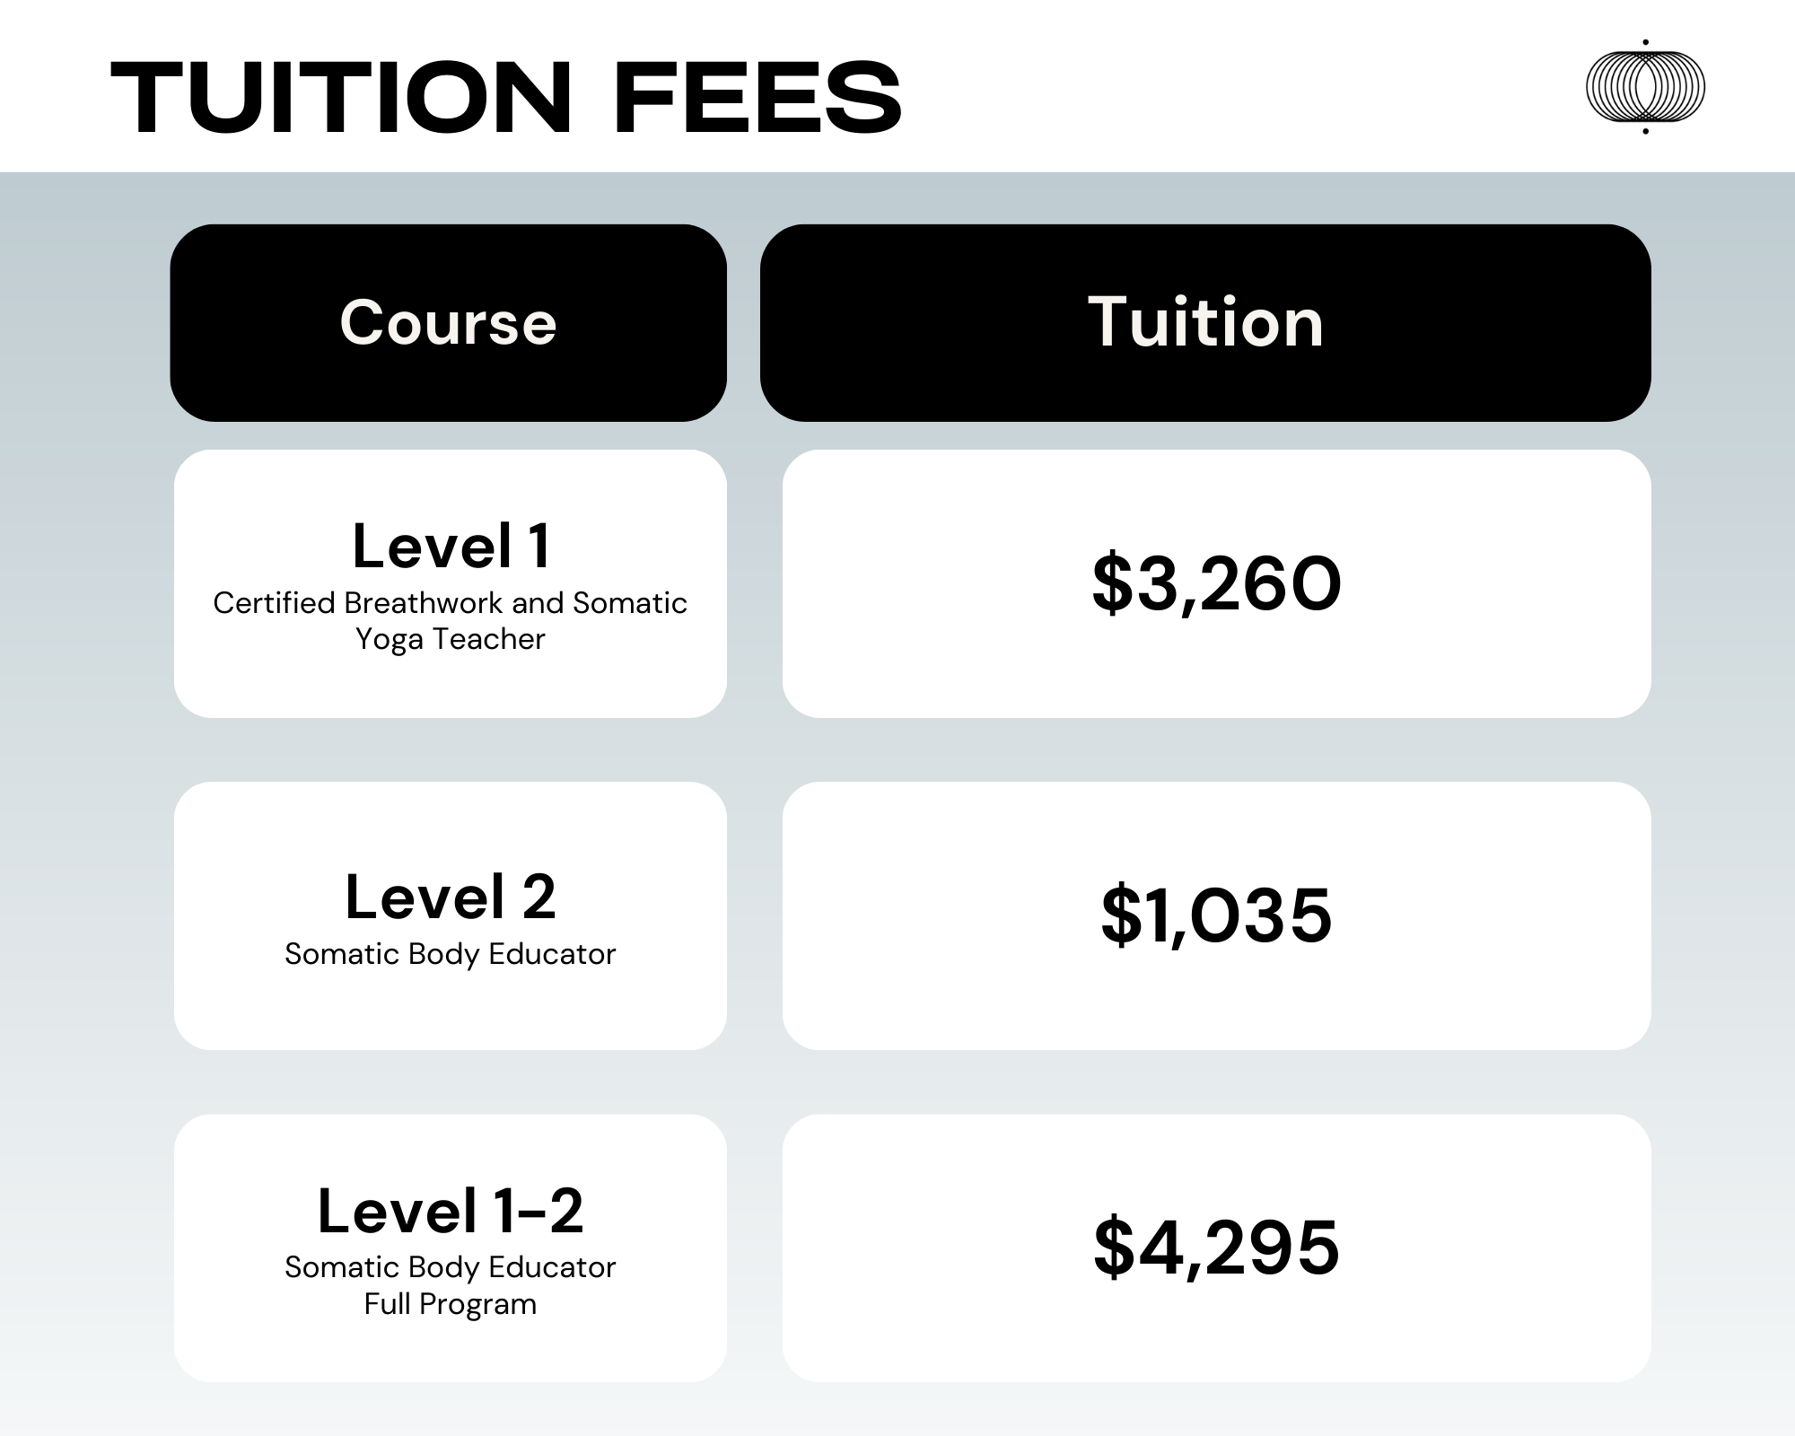1795x1436 pixels.
Task: Click the Tuition column header
Action: [1205, 322]
